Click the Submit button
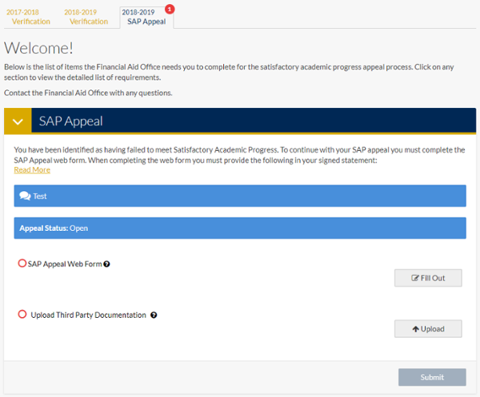The height and width of the screenshot is (397, 480). 432,377
